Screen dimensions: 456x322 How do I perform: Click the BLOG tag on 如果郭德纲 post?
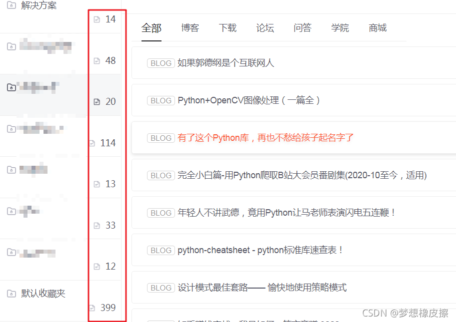click(x=161, y=63)
